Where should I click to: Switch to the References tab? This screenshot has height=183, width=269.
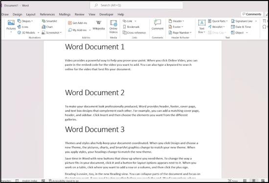coord(47,14)
